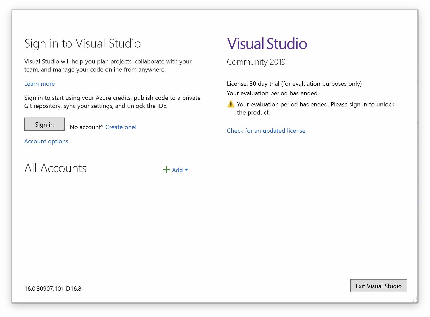Select the version number 16.0.30907.101 D16.8
The width and height of the screenshot is (430, 317).
click(53, 289)
